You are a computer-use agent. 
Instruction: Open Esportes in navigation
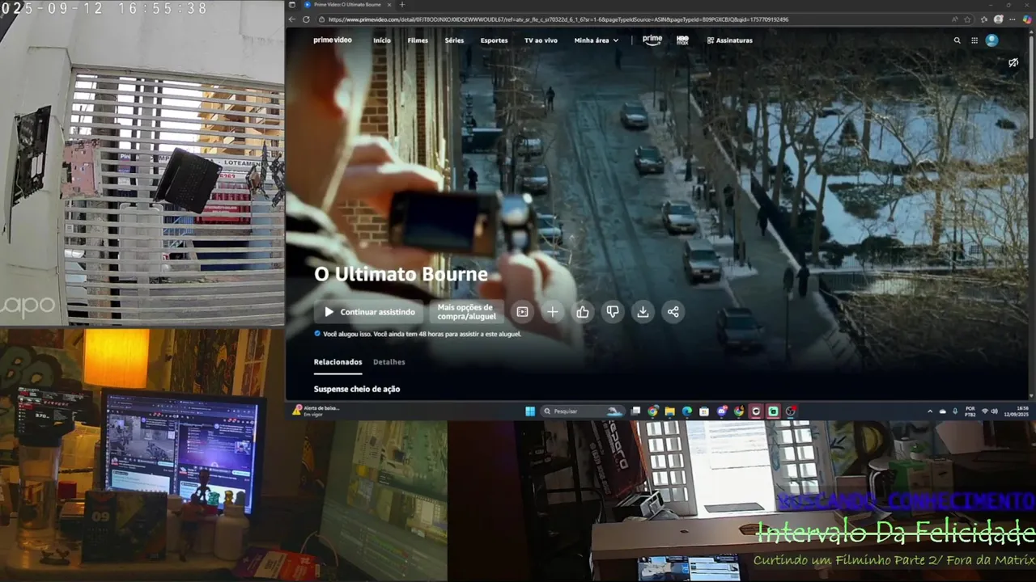pyautogui.click(x=494, y=40)
